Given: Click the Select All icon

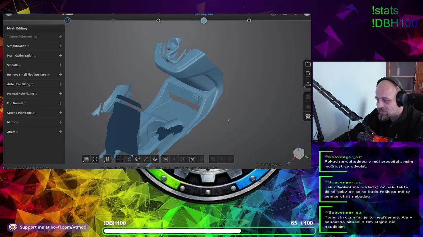Looking at the screenshot, I should [x=165, y=159].
